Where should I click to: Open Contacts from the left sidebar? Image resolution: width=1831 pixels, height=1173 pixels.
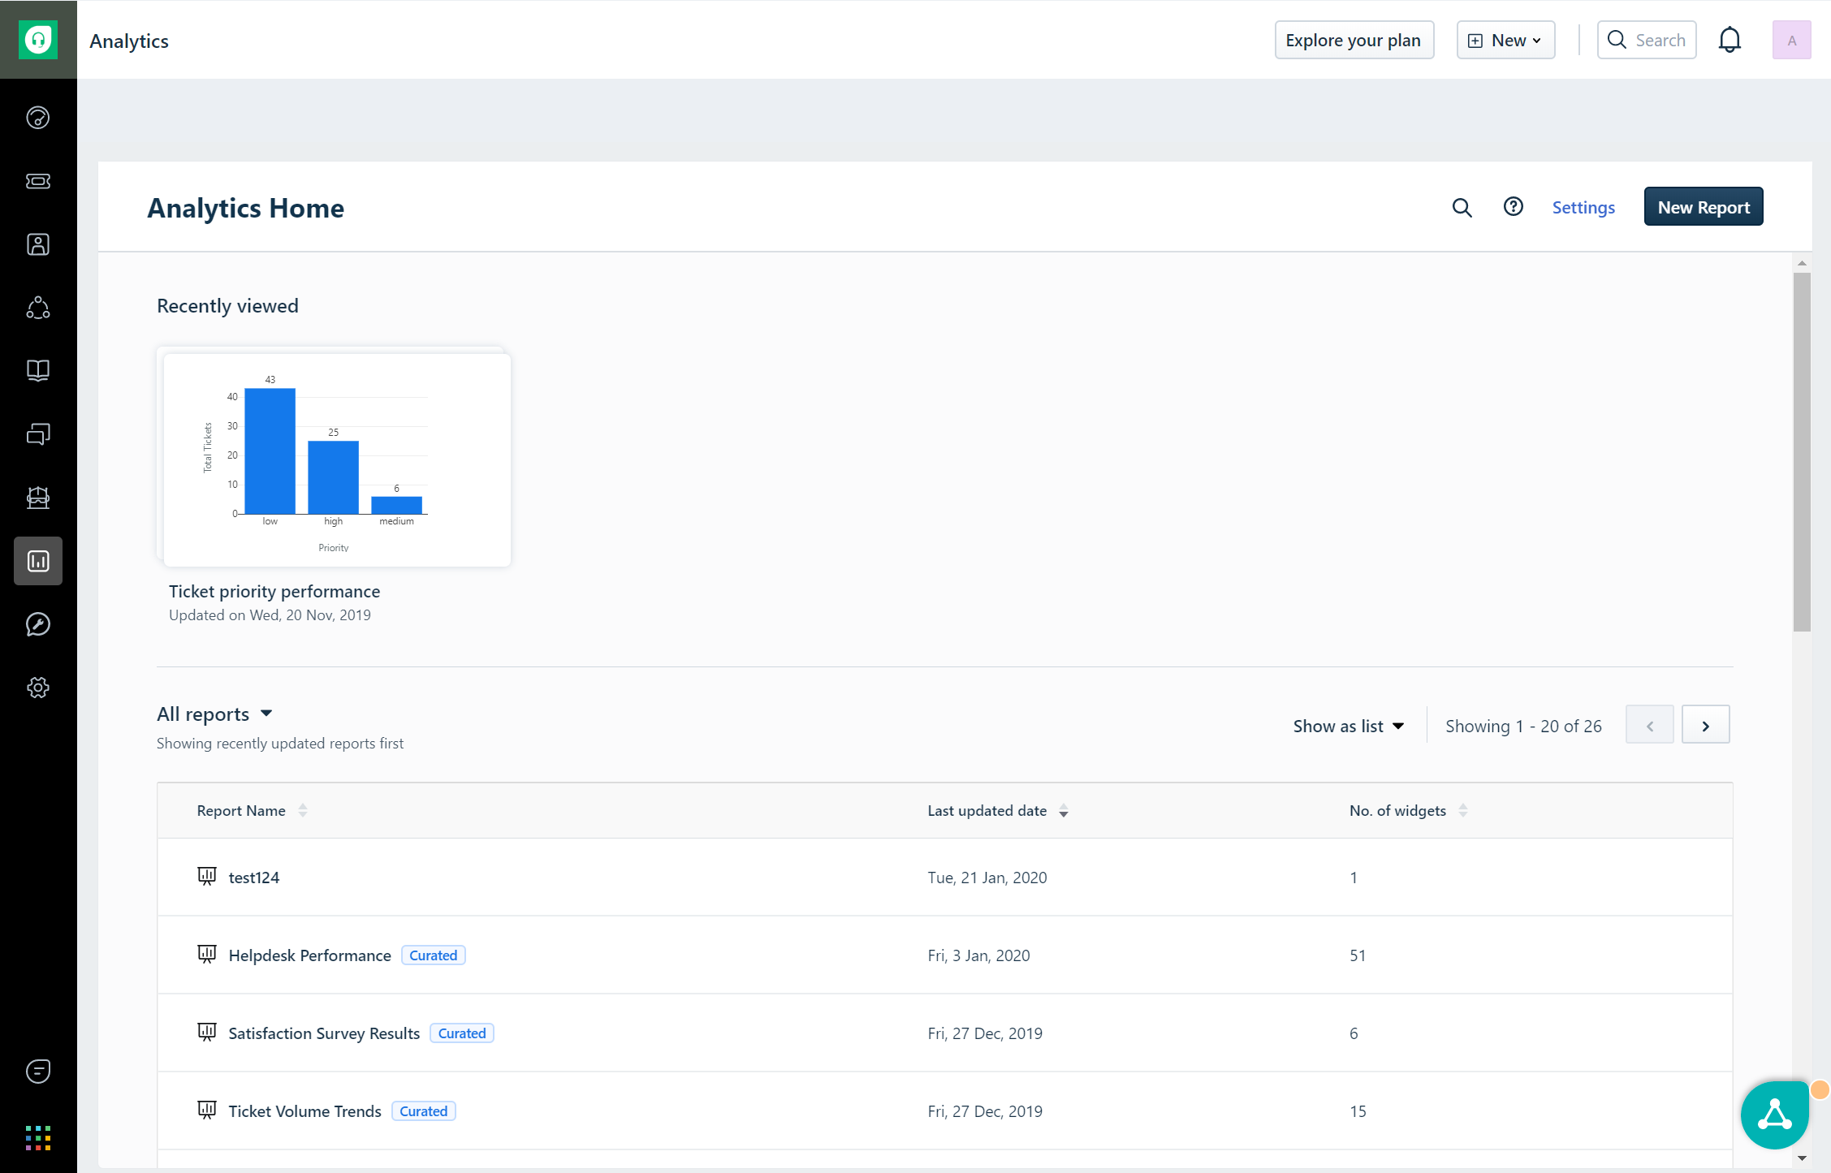(38, 244)
